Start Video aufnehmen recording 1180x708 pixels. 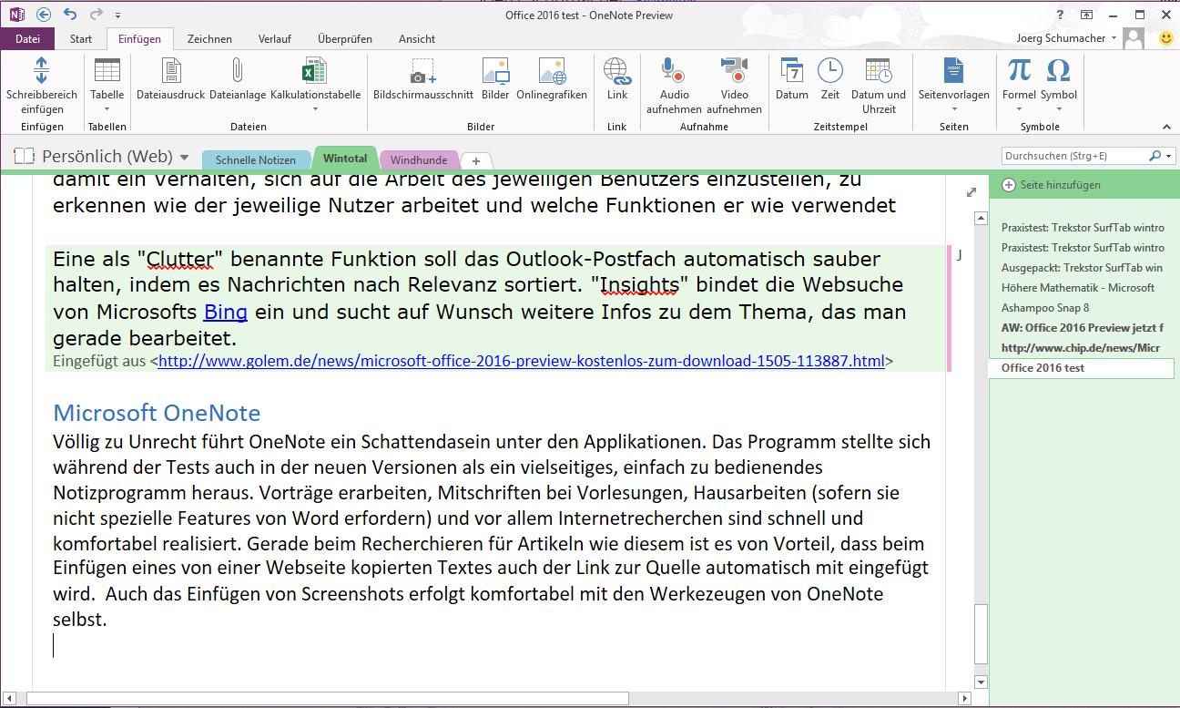click(x=734, y=70)
